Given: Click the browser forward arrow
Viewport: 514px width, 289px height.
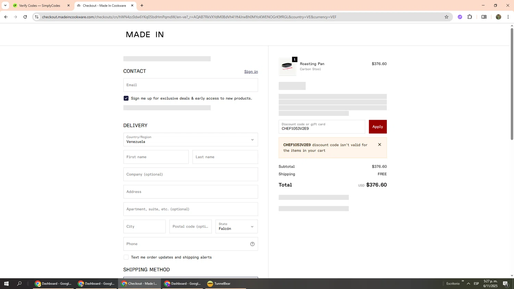Looking at the screenshot, I should pyautogui.click(x=15, y=17).
